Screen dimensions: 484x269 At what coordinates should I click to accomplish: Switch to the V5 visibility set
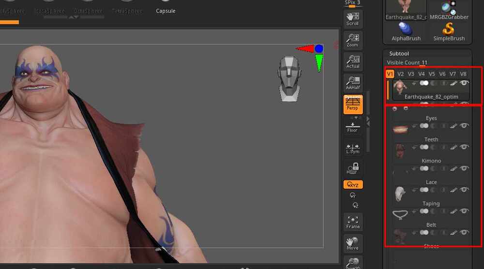pos(432,74)
